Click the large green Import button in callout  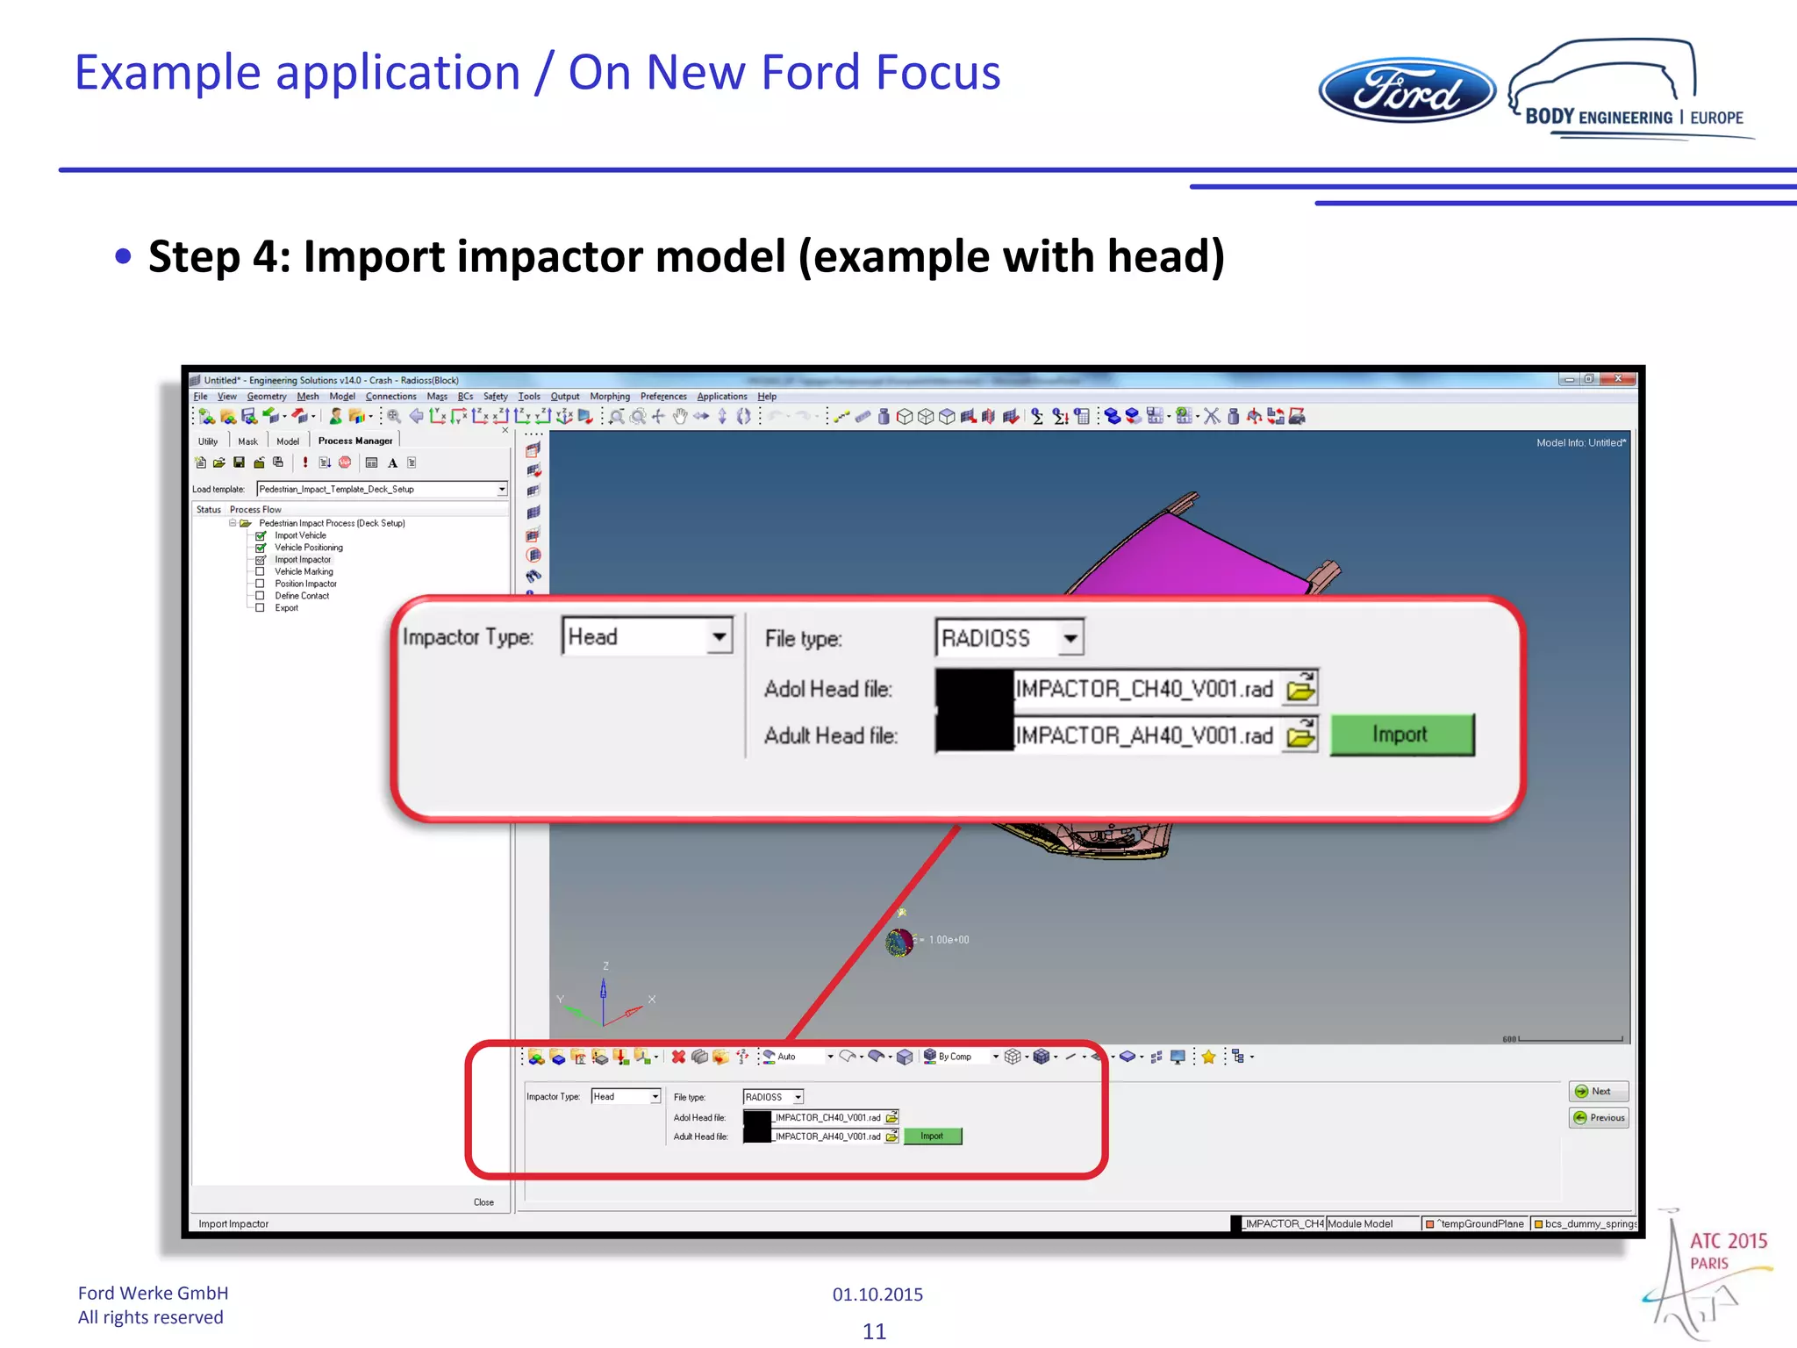pos(1402,735)
